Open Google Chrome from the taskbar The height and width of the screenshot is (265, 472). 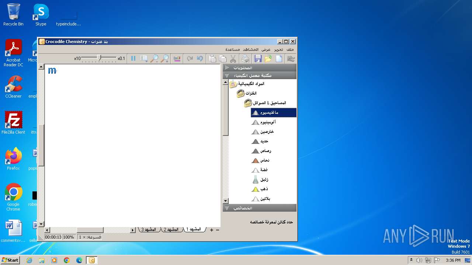[x=67, y=260]
